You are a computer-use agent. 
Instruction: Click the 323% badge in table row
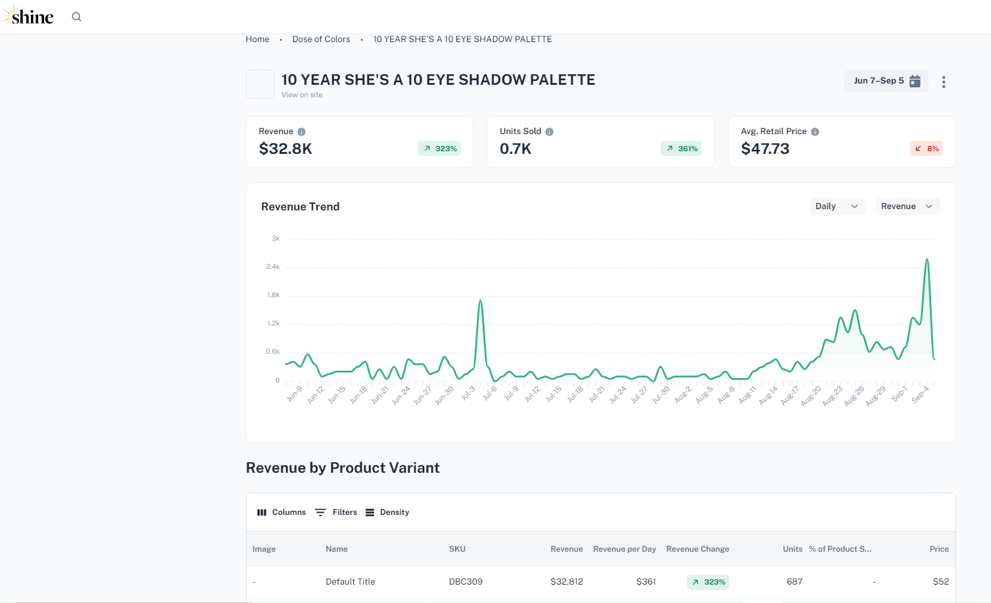(x=708, y=582)
